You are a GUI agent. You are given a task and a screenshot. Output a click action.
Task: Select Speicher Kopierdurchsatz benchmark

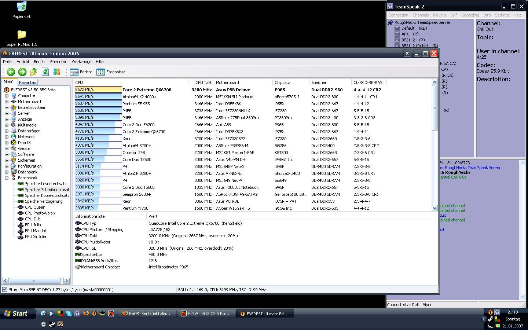click(x=47, y=195)
